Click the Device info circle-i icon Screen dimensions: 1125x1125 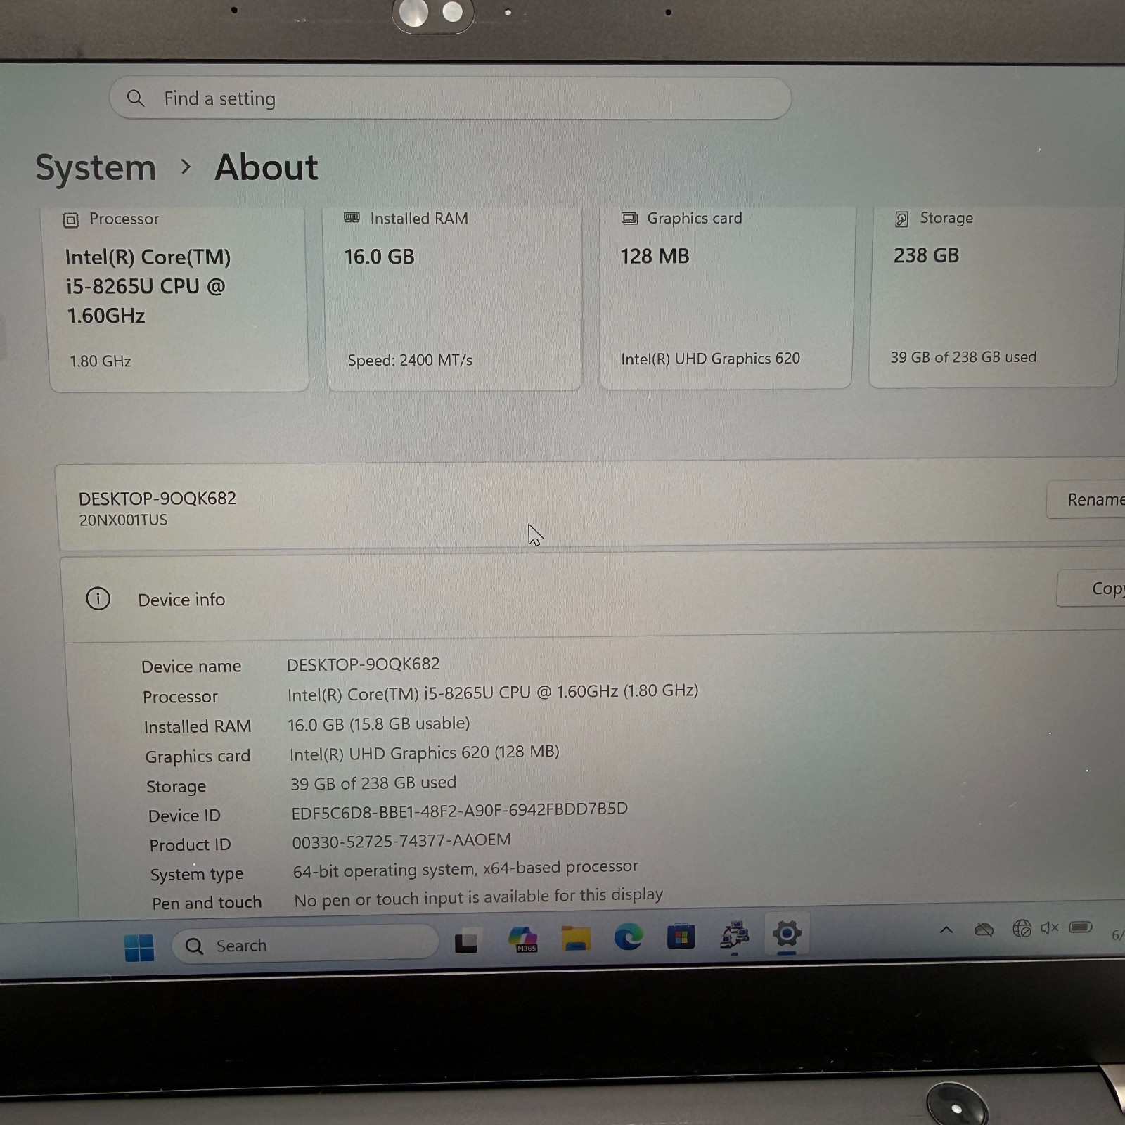[98, 599]
